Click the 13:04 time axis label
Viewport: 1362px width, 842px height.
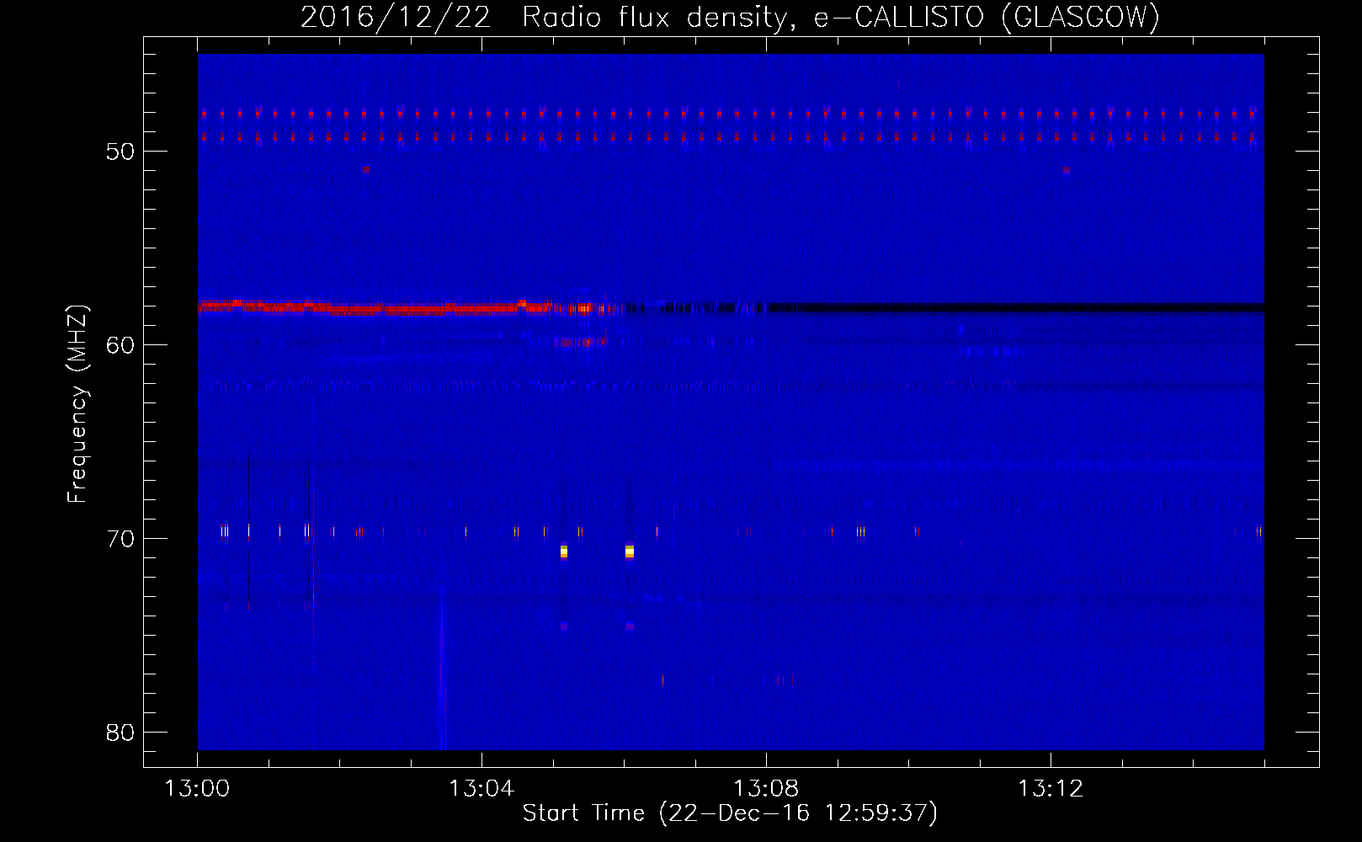(481, 789)
